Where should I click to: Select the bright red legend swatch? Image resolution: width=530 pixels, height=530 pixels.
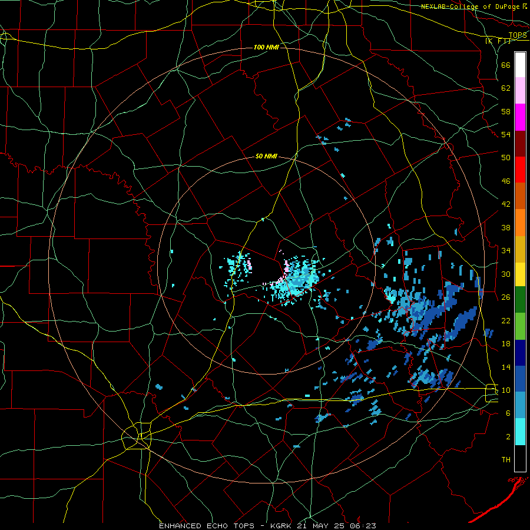click(520, 170)
